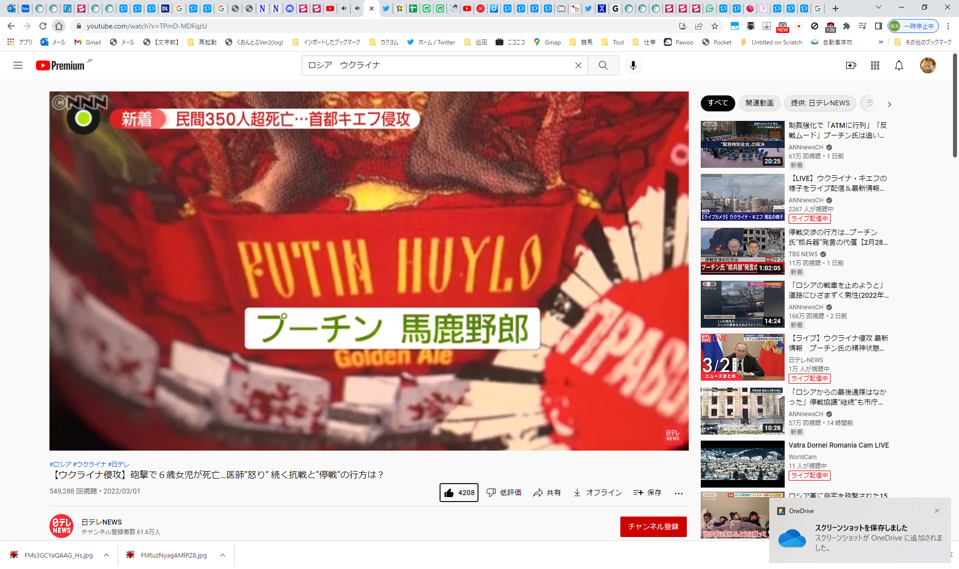Open YouTube apps grid icon

pyautogui.click(x=875, y=65)
